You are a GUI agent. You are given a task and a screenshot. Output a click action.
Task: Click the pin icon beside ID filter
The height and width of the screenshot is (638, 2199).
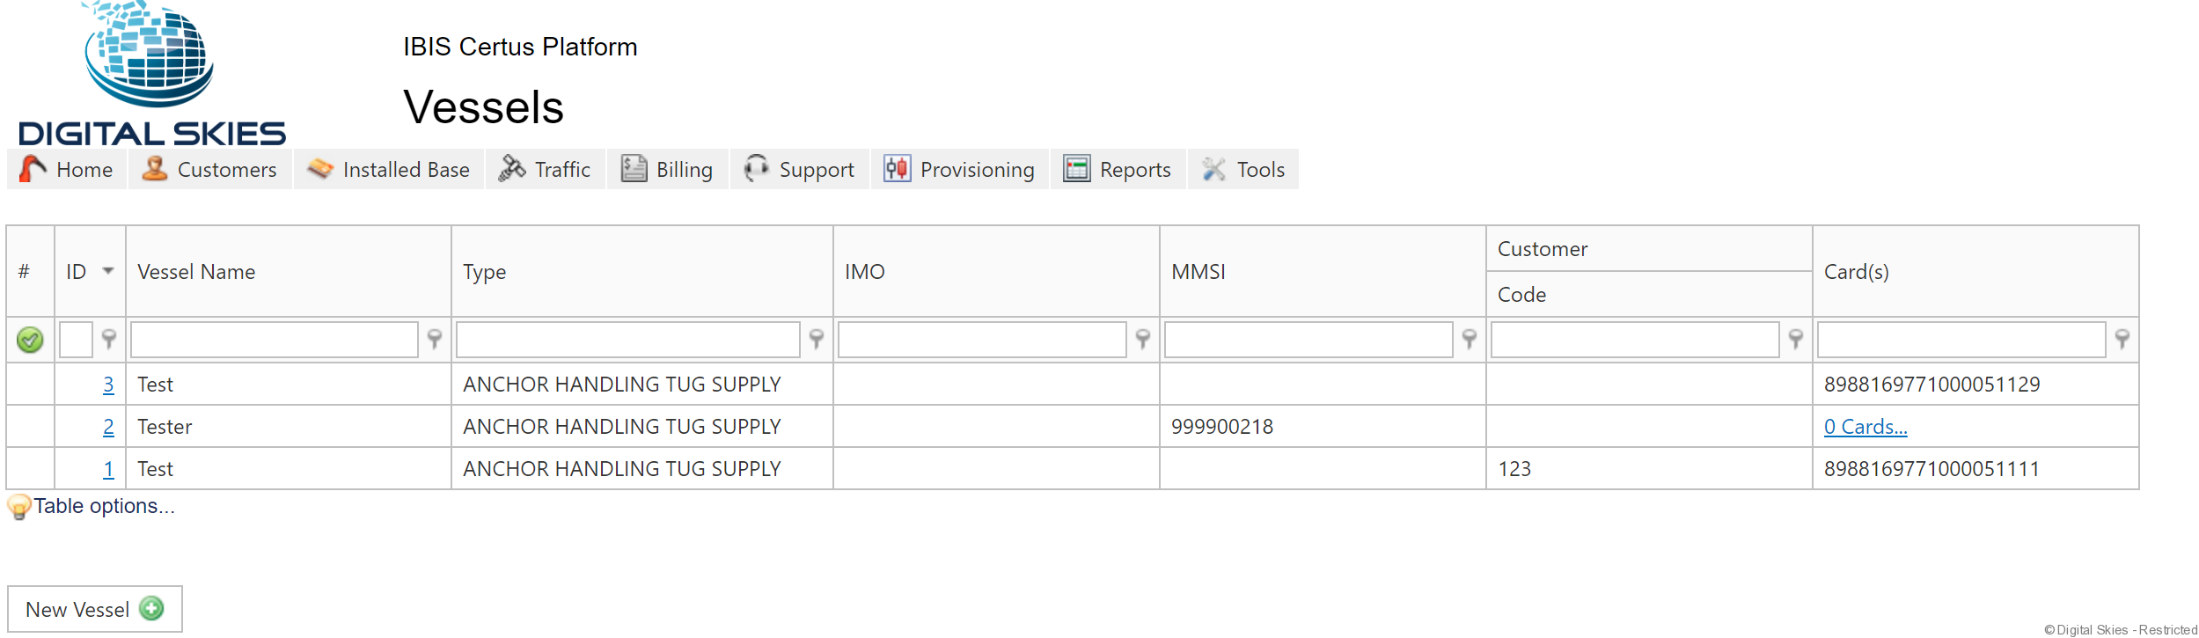point(109,339)
